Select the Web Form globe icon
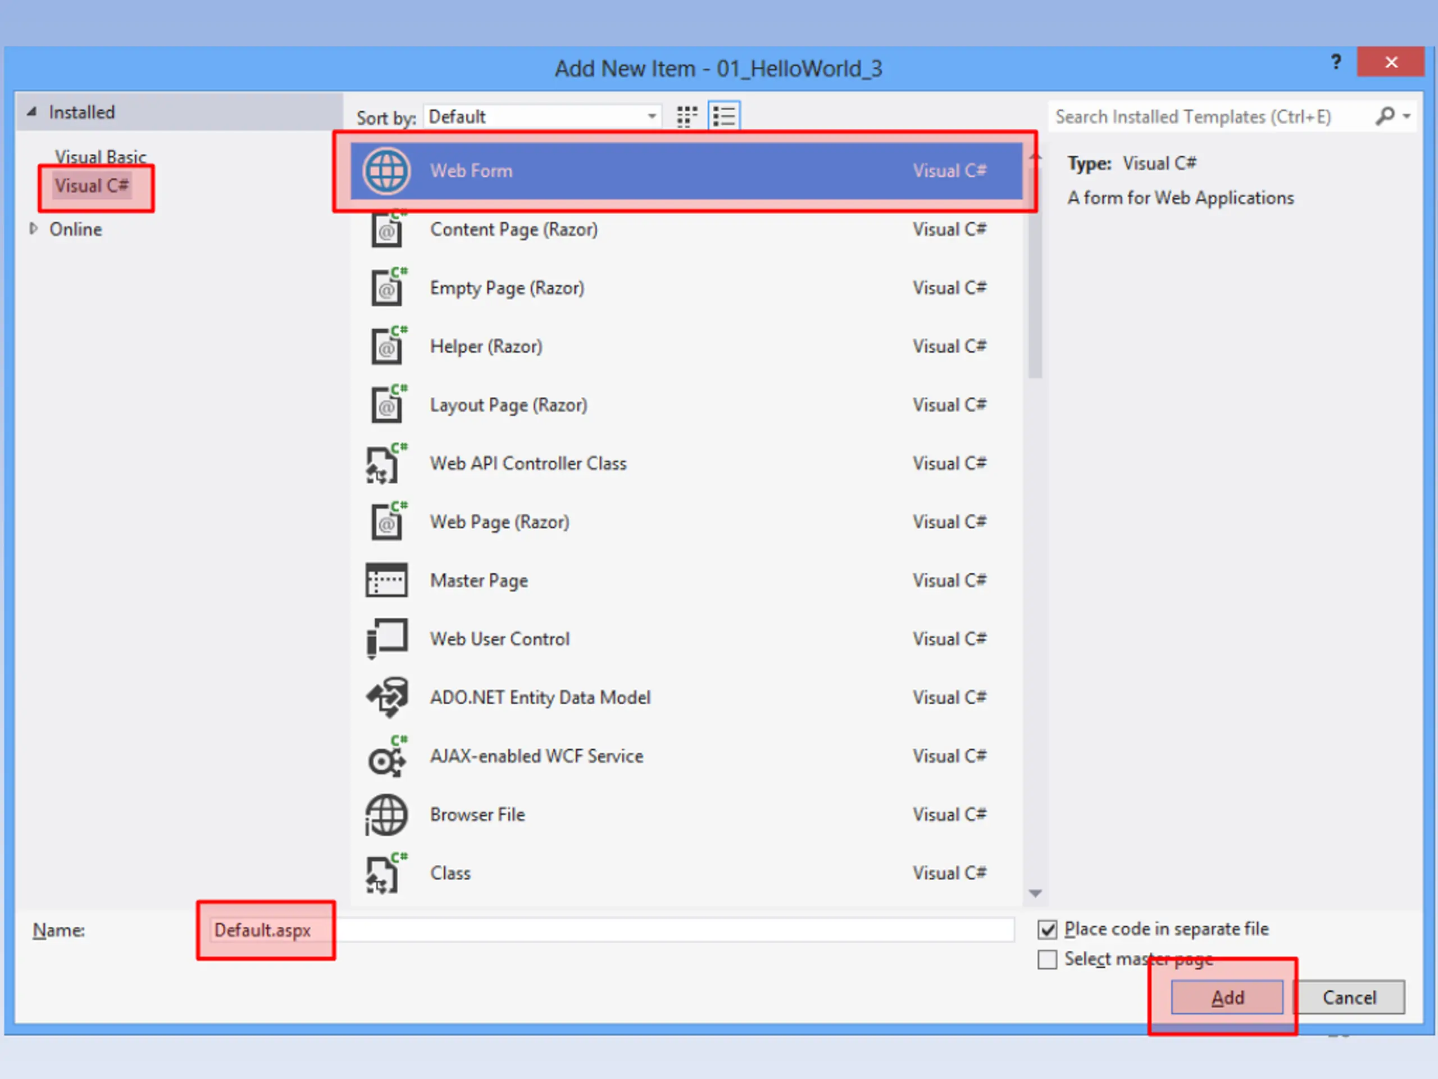 click(386, 171)
